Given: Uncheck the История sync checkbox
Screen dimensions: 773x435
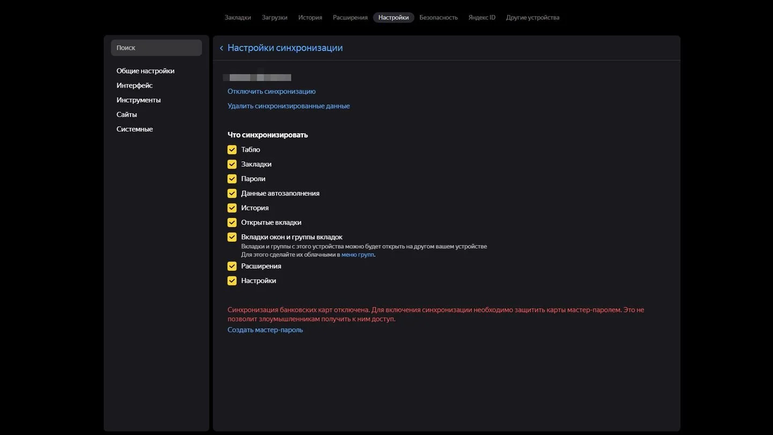Looking at the screenshot, I should tap(232, 208).
